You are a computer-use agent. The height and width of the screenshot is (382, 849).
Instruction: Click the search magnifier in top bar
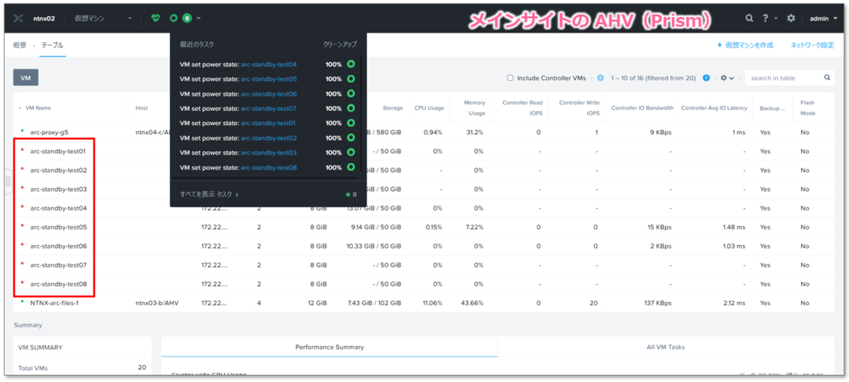tap(749, 18)
